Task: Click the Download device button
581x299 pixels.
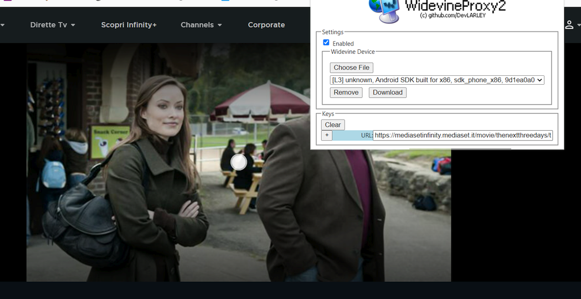Action: click(388, 92)
